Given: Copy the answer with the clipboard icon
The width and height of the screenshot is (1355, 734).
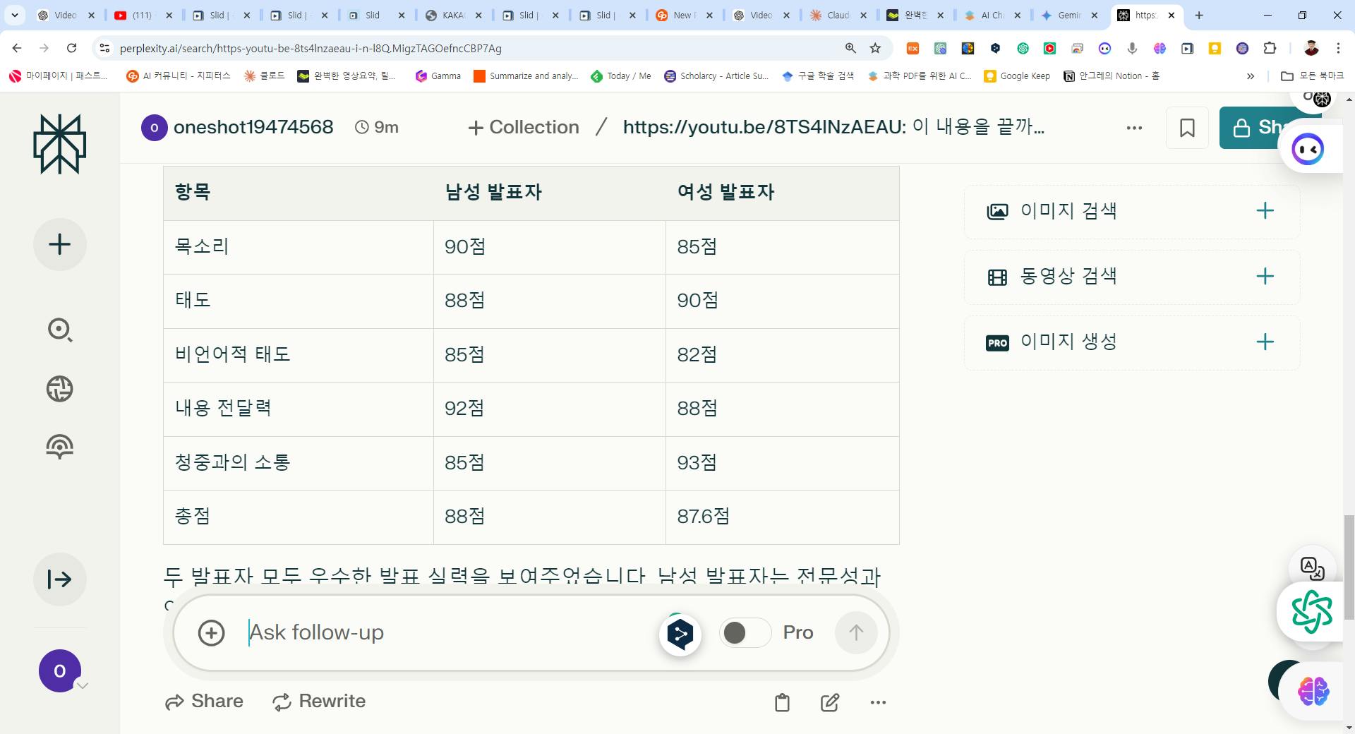Looking at the screenshot, I should tap(782, 702).
